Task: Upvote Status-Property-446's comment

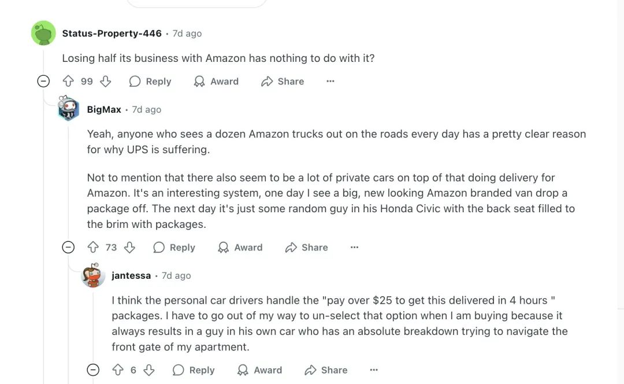Action: click(x=68, y=82)
